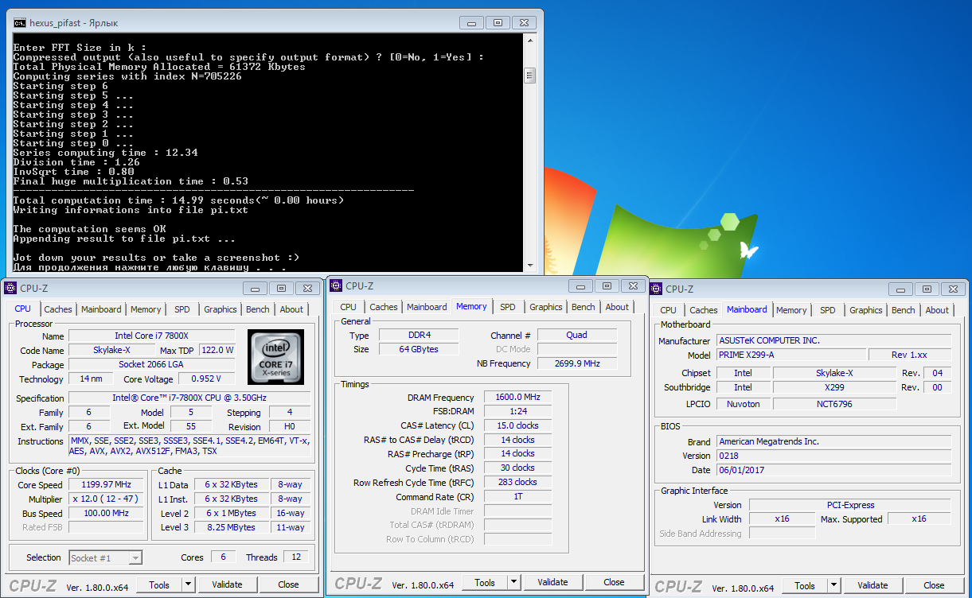The image size is (972, 598).
Task: Click scroll-up arrow in console window
Action: click(x=529, y=40)
